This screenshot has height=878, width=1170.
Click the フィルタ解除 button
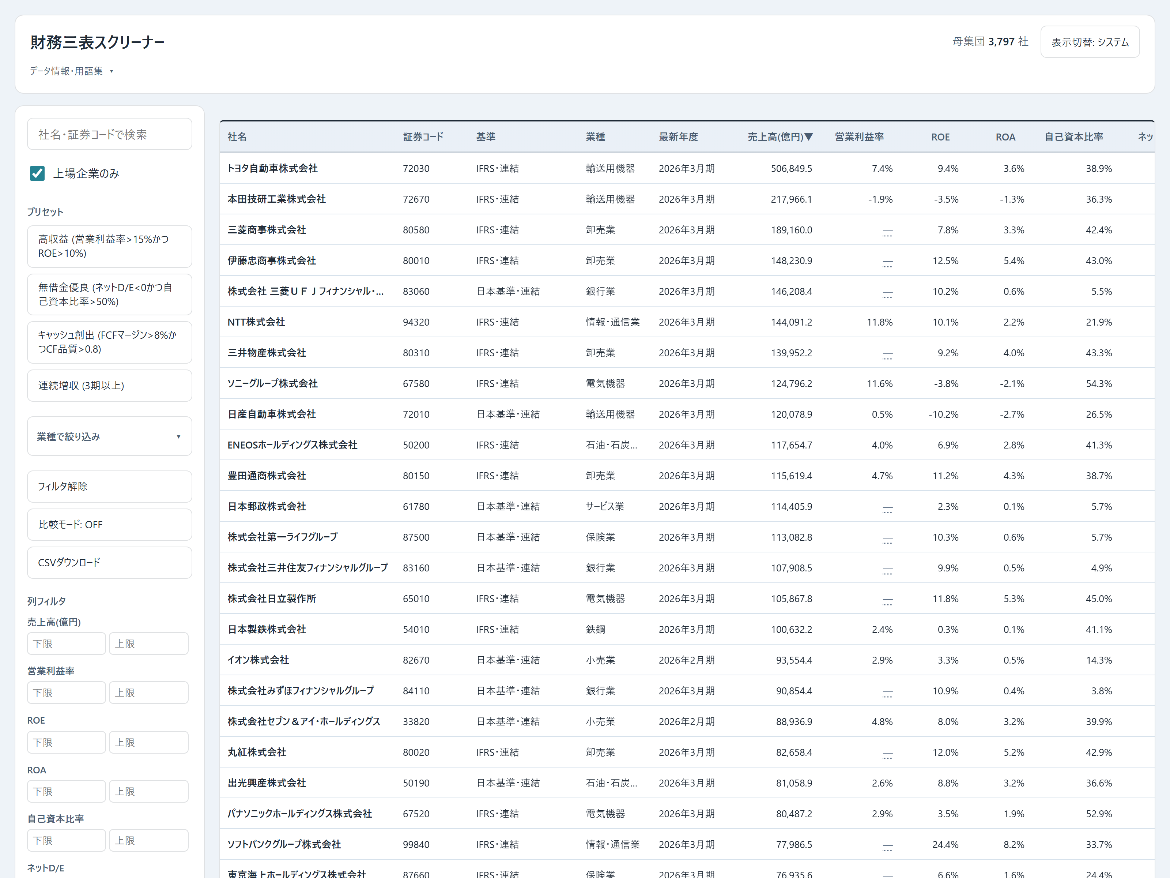(109, 486)
